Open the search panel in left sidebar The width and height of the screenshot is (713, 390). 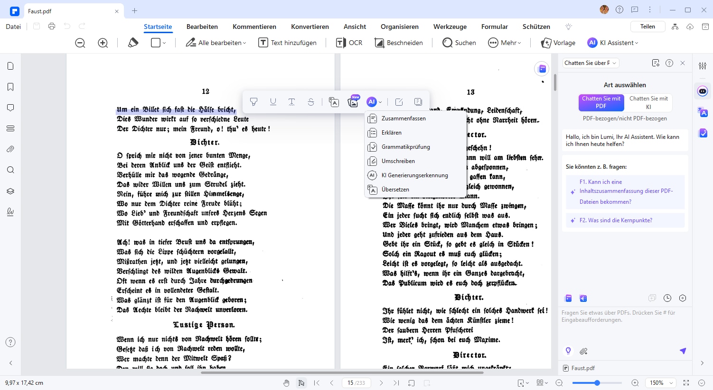click(x=10, y=170)
